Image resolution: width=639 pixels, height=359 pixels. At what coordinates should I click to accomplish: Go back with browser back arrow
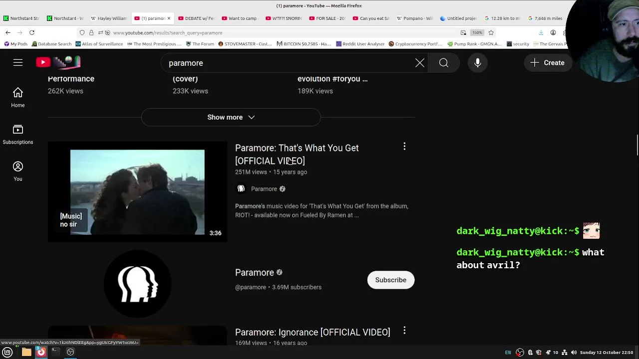(8, 33)
